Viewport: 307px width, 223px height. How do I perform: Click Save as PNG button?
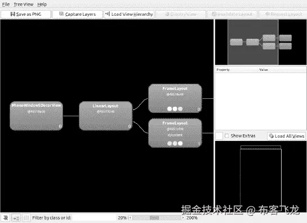(x=26, y=14)
